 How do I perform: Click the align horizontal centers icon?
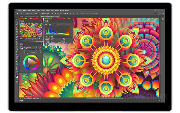(x=55, y=14)
